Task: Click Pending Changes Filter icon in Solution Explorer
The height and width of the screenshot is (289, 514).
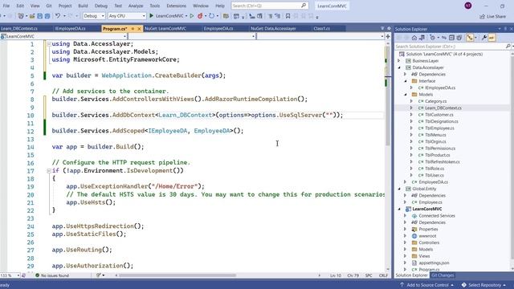Action: point(433,38)
